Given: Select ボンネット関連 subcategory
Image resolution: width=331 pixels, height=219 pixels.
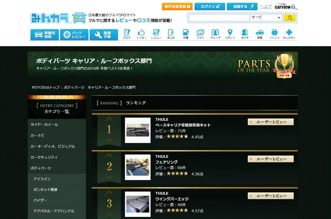Looking at the screenshot, I should coord(57,190).
